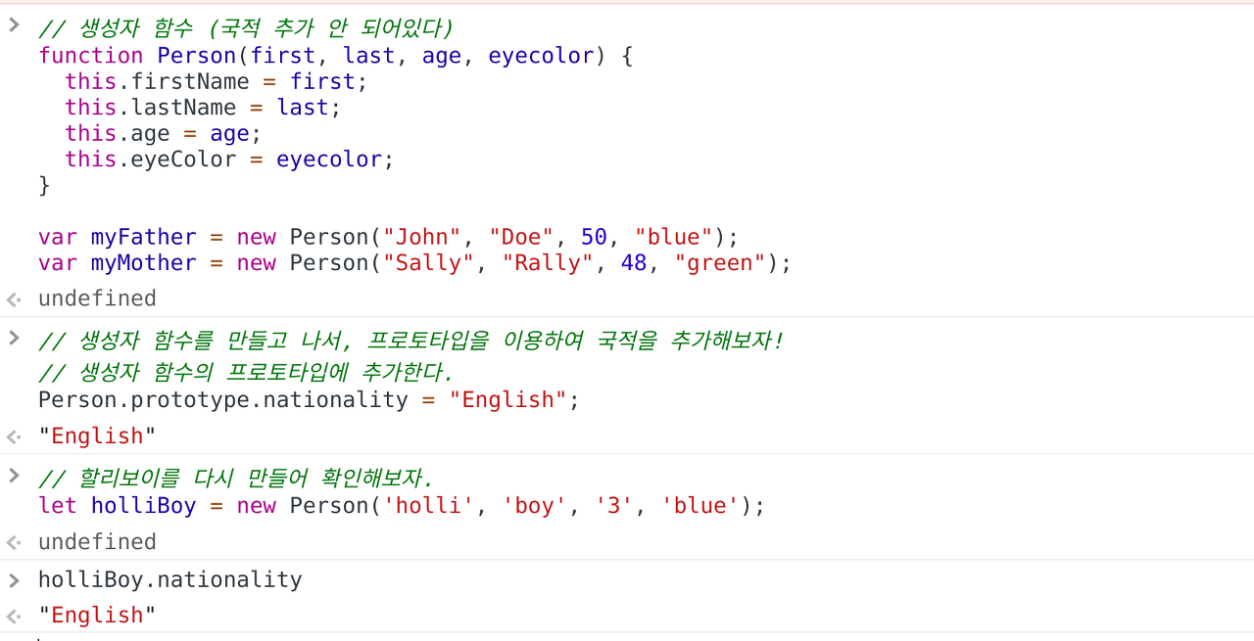This screenshot has height=641, width=1254.
Task: Click the comment starting '// 생성자 함수를 만들고 나서'
Action: [x=411, y=341]
